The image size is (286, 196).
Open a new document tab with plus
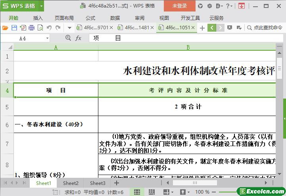(x=202, y=28)
